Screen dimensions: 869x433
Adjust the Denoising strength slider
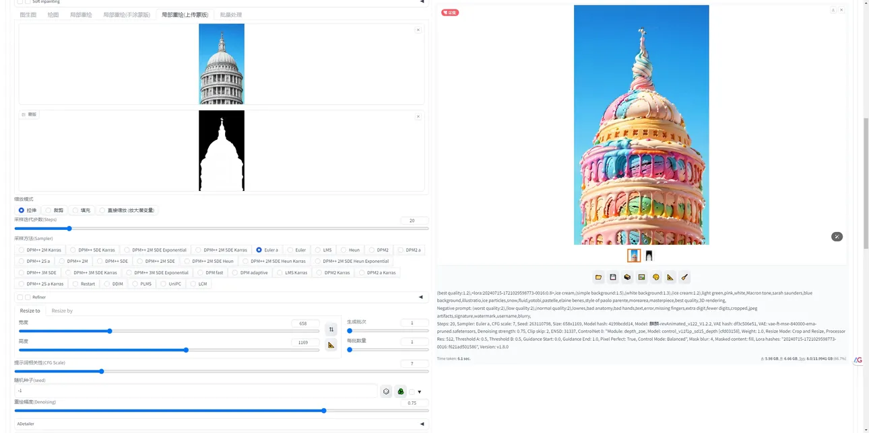[x=221, y=410]
